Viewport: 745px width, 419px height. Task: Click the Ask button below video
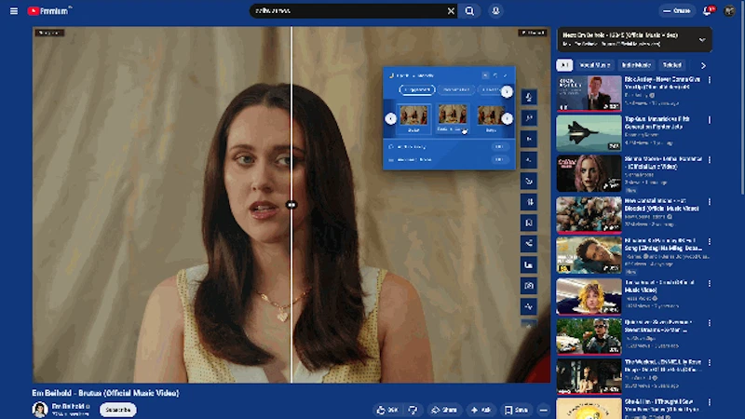click(481, 410)
